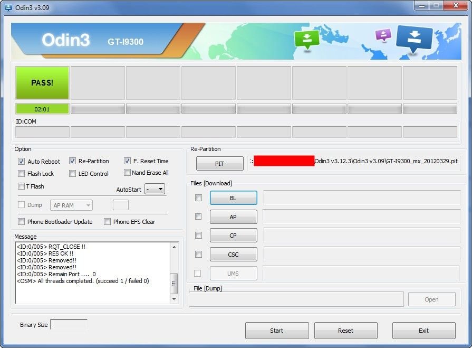472x348 pixels.
Task: Click the PIT file button
Action: [x=220, y=164]
